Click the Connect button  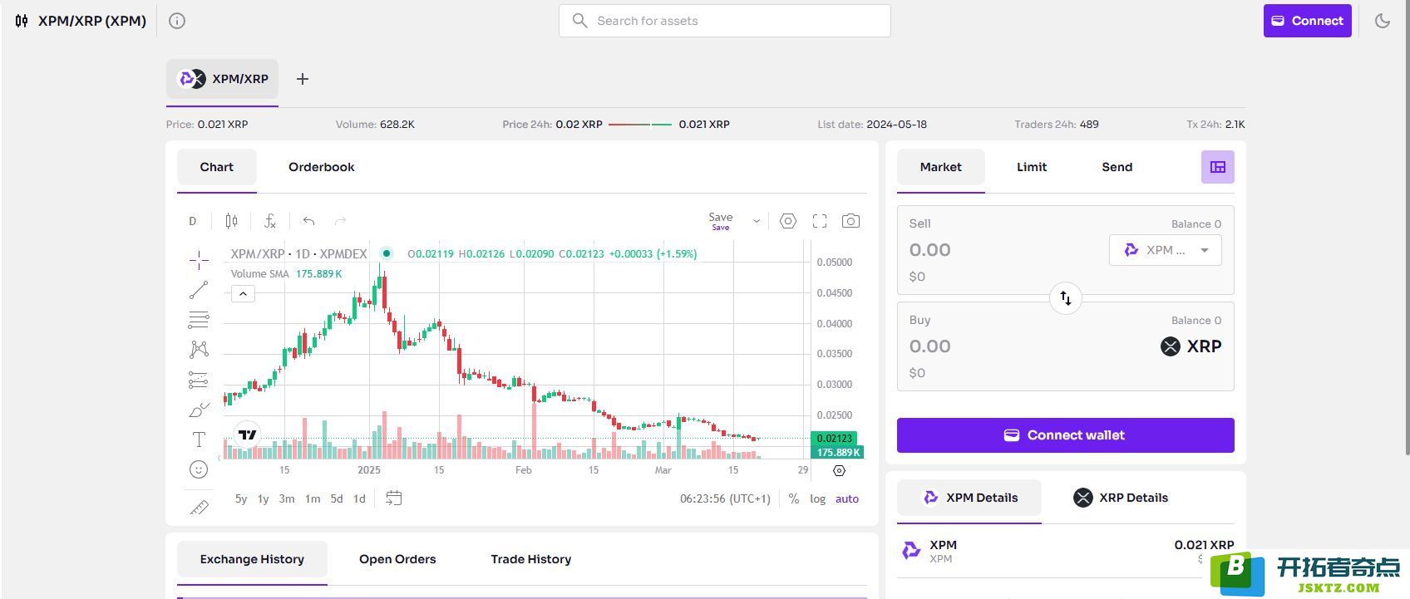click(x=1308, y=21)
